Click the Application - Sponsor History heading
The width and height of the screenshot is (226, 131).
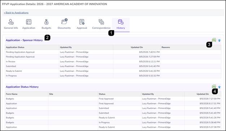[x=24, y=40]
